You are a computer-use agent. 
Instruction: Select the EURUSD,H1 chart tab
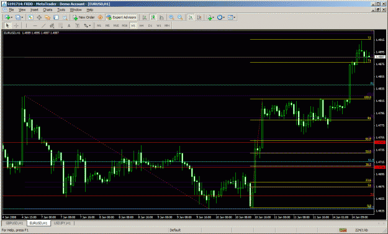point(38,223)
